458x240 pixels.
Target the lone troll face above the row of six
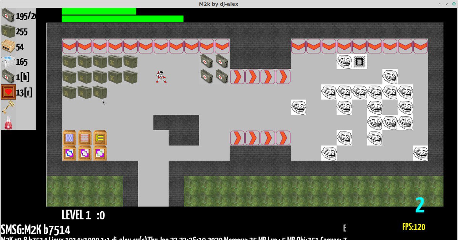[x=390, y=77]
